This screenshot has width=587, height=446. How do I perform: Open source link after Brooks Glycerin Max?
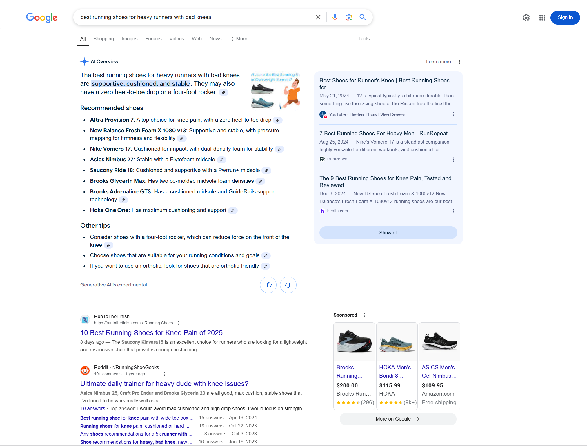(x=260, y=181)
